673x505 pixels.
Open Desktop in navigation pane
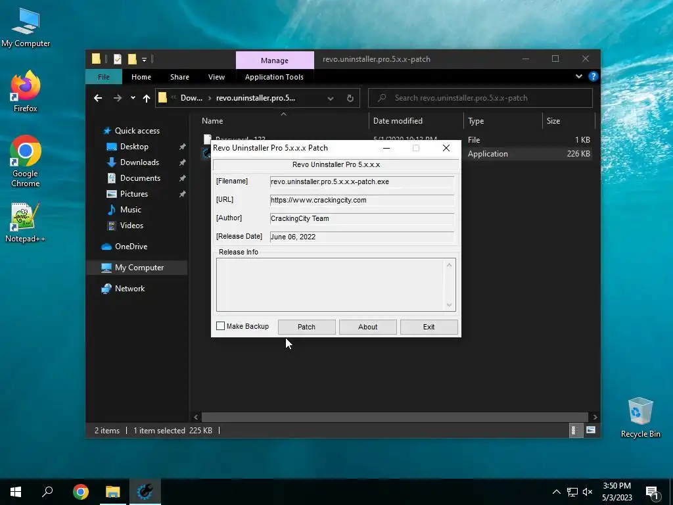134,147
